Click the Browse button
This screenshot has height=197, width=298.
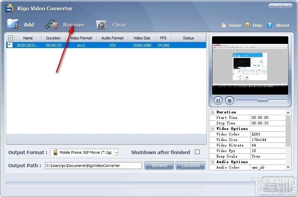click(x=159, y=166)
